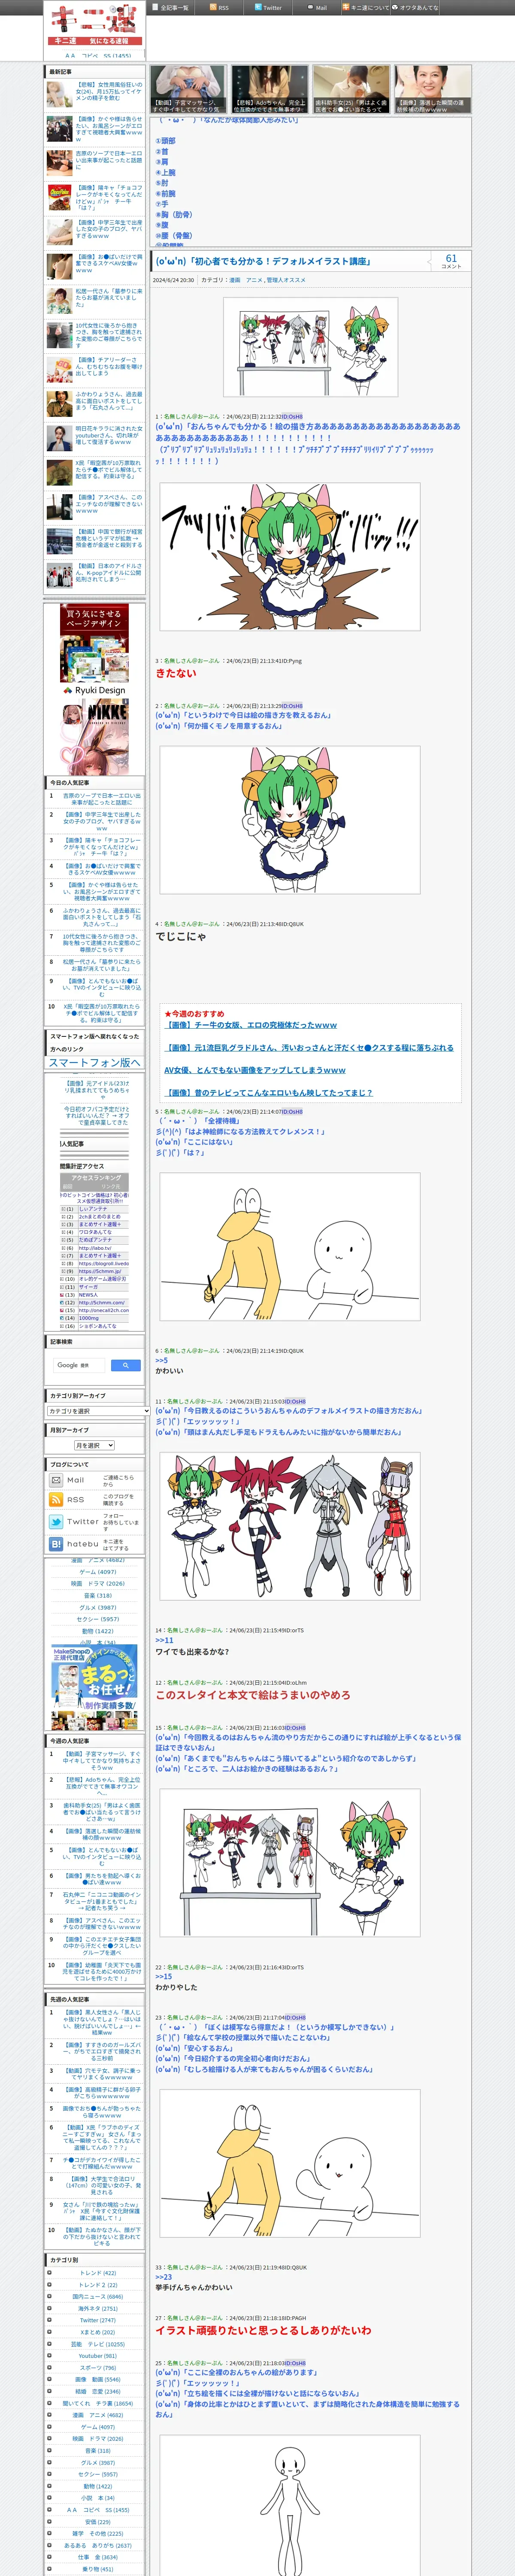Click the reply anchor >>15 in post 22
The height and width of the screenshot is (2576, 515).
click(164, 1976)
